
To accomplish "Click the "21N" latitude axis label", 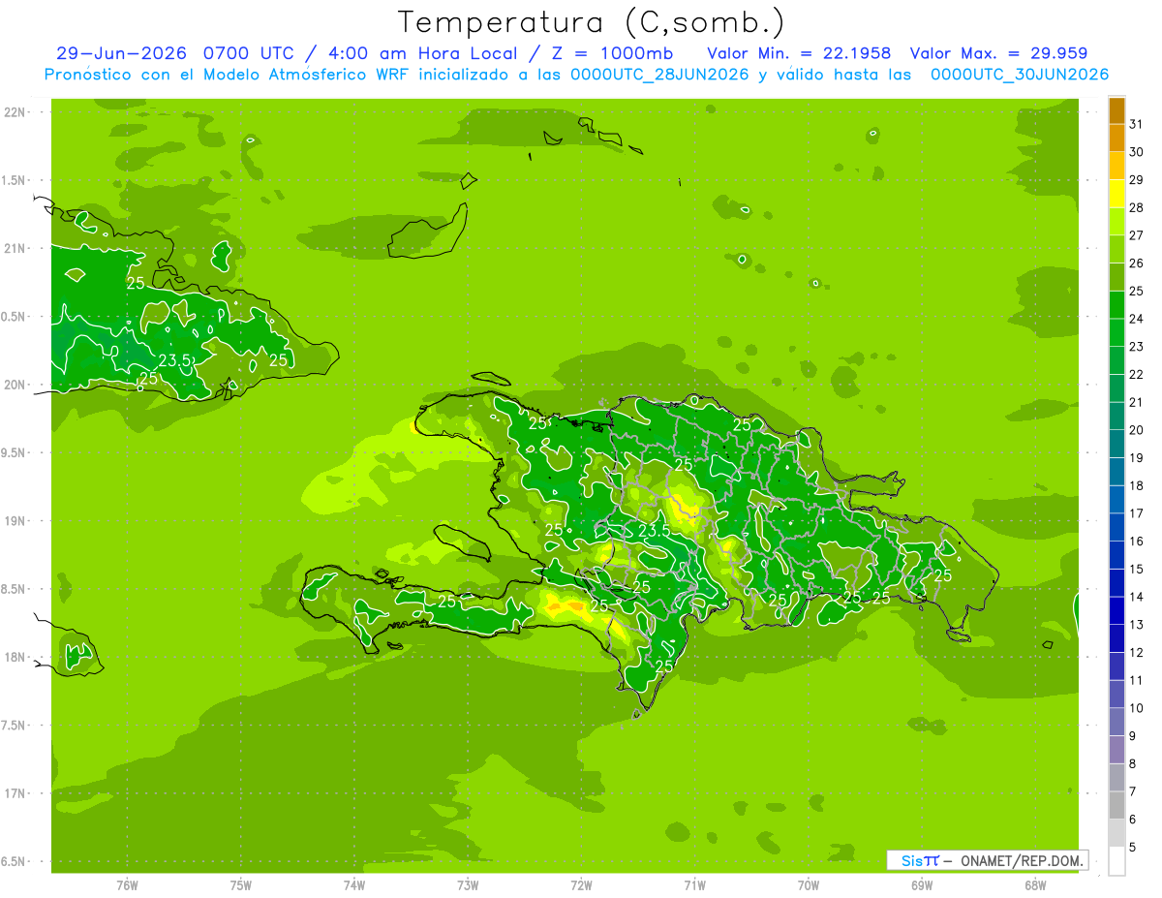I will pos(15,248).
